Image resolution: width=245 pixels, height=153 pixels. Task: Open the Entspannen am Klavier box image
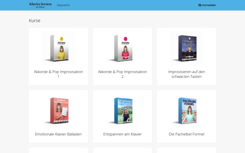122,111
